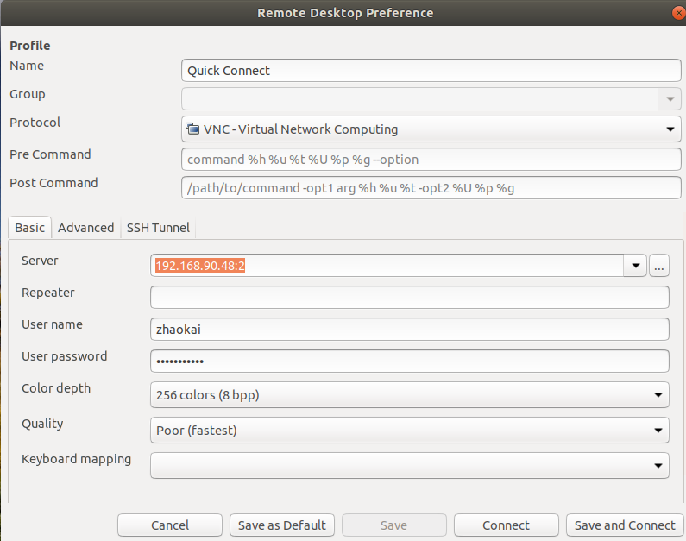The height and width of the screenshot is (541, 686).
Task: Open the Keyboard mapping dropdown
Action: (x=410, y=465)
